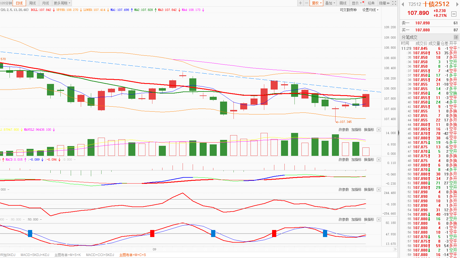Click 分笔成交 section header
Image resolution: width=460 pixels, height=258 pixels.
409,37
